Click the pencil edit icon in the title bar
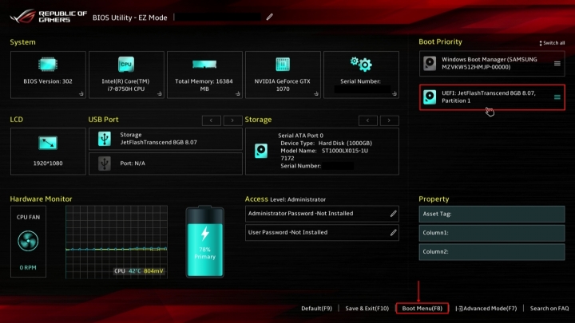This screenshot has height=323, width=575. (270, 17)
